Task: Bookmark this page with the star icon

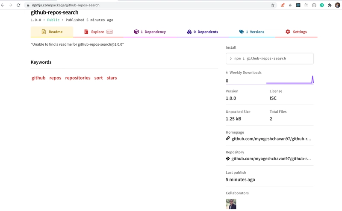Action: [273, 5]
